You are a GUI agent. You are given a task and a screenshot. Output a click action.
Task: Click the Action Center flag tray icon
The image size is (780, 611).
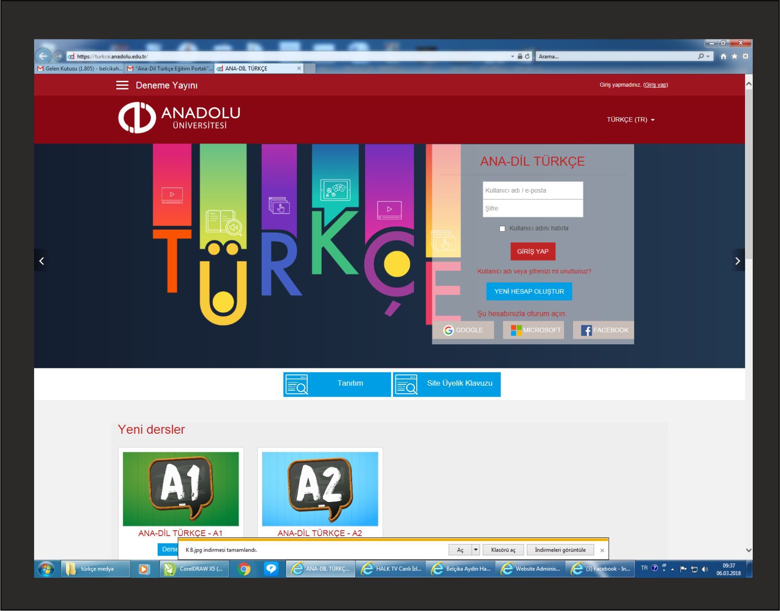683,569
